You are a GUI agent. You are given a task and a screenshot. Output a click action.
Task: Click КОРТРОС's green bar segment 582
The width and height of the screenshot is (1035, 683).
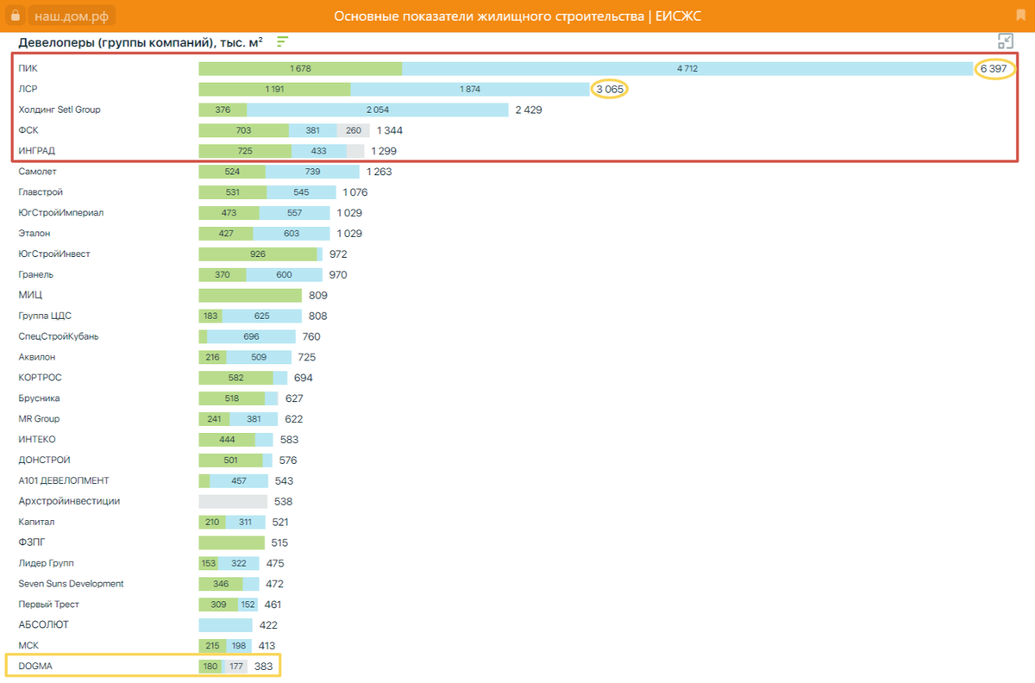pyautogui.click(x=235, y=378)
